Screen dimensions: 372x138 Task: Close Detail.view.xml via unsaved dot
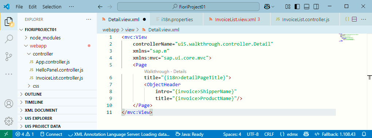coord(144,19)
